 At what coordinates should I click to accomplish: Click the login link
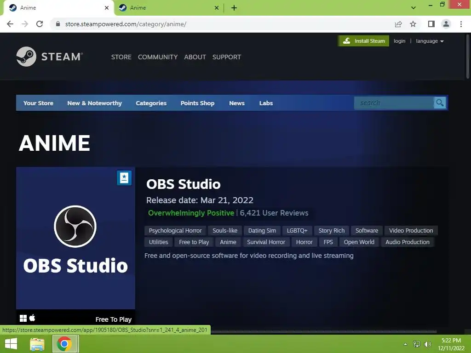pyautogui.click(x=400, y=41)
